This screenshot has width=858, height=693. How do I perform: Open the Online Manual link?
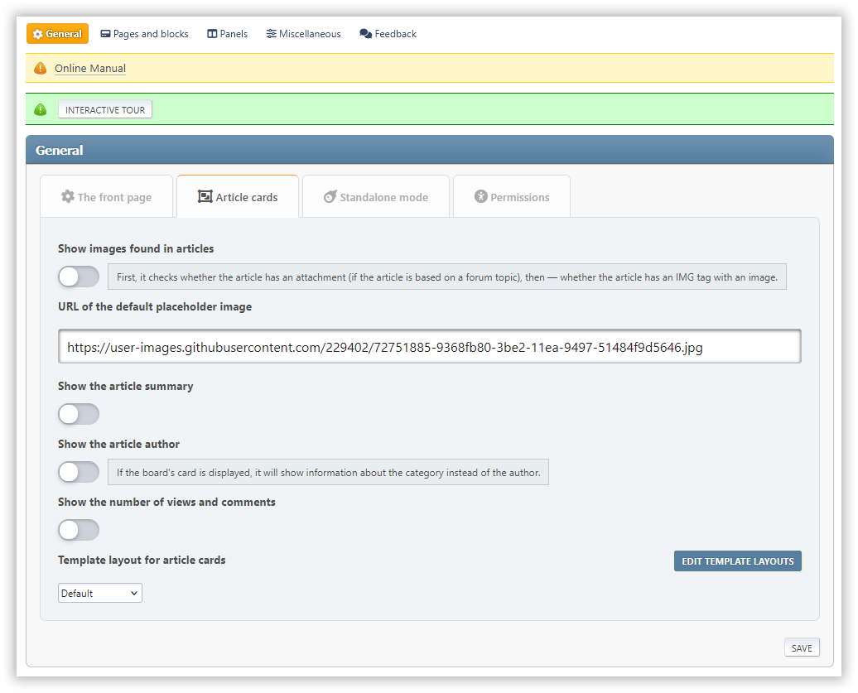[x=90, y=69]
